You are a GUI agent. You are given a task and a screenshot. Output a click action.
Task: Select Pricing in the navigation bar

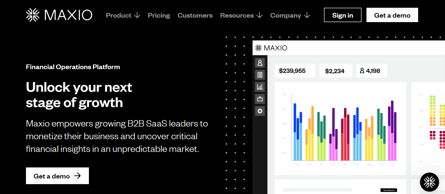(x=159, y=15)
